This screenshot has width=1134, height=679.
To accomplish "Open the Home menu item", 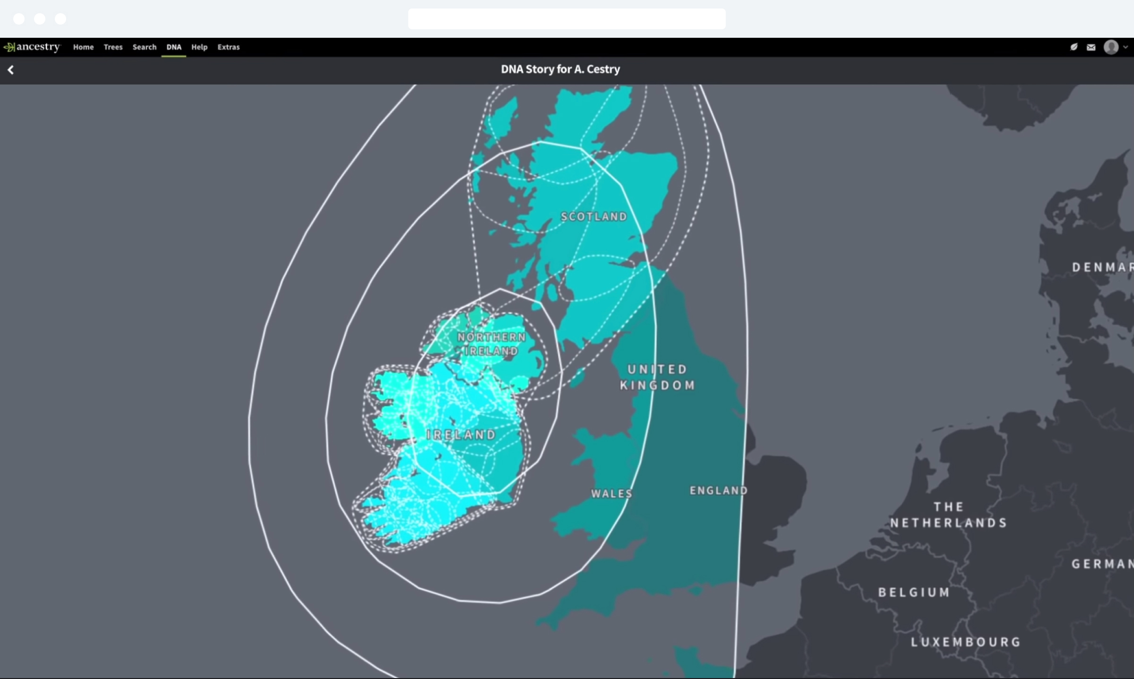I will click(83, 47).
